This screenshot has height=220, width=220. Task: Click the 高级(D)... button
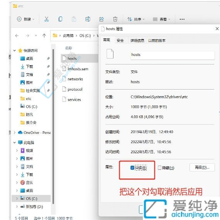(202, 168)
